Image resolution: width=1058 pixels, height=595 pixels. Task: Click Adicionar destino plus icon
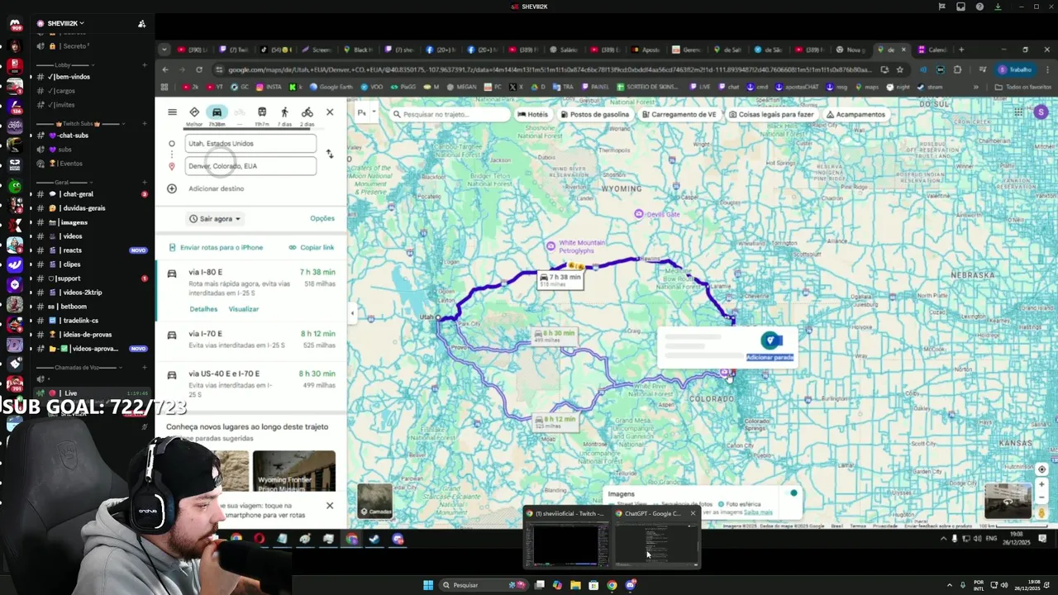(x=172, y=188)
